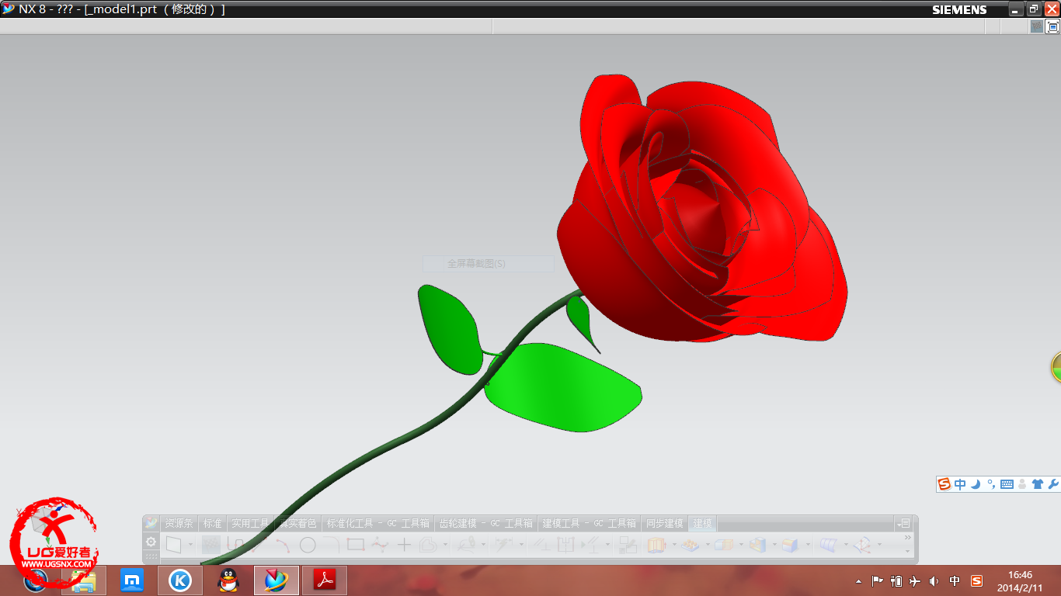
Task: Expand the Shell dropdown arrow
Action: [x=774, y=545]
